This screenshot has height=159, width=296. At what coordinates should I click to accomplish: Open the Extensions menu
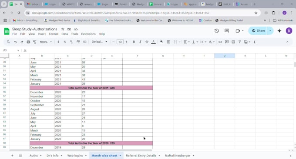88,34
